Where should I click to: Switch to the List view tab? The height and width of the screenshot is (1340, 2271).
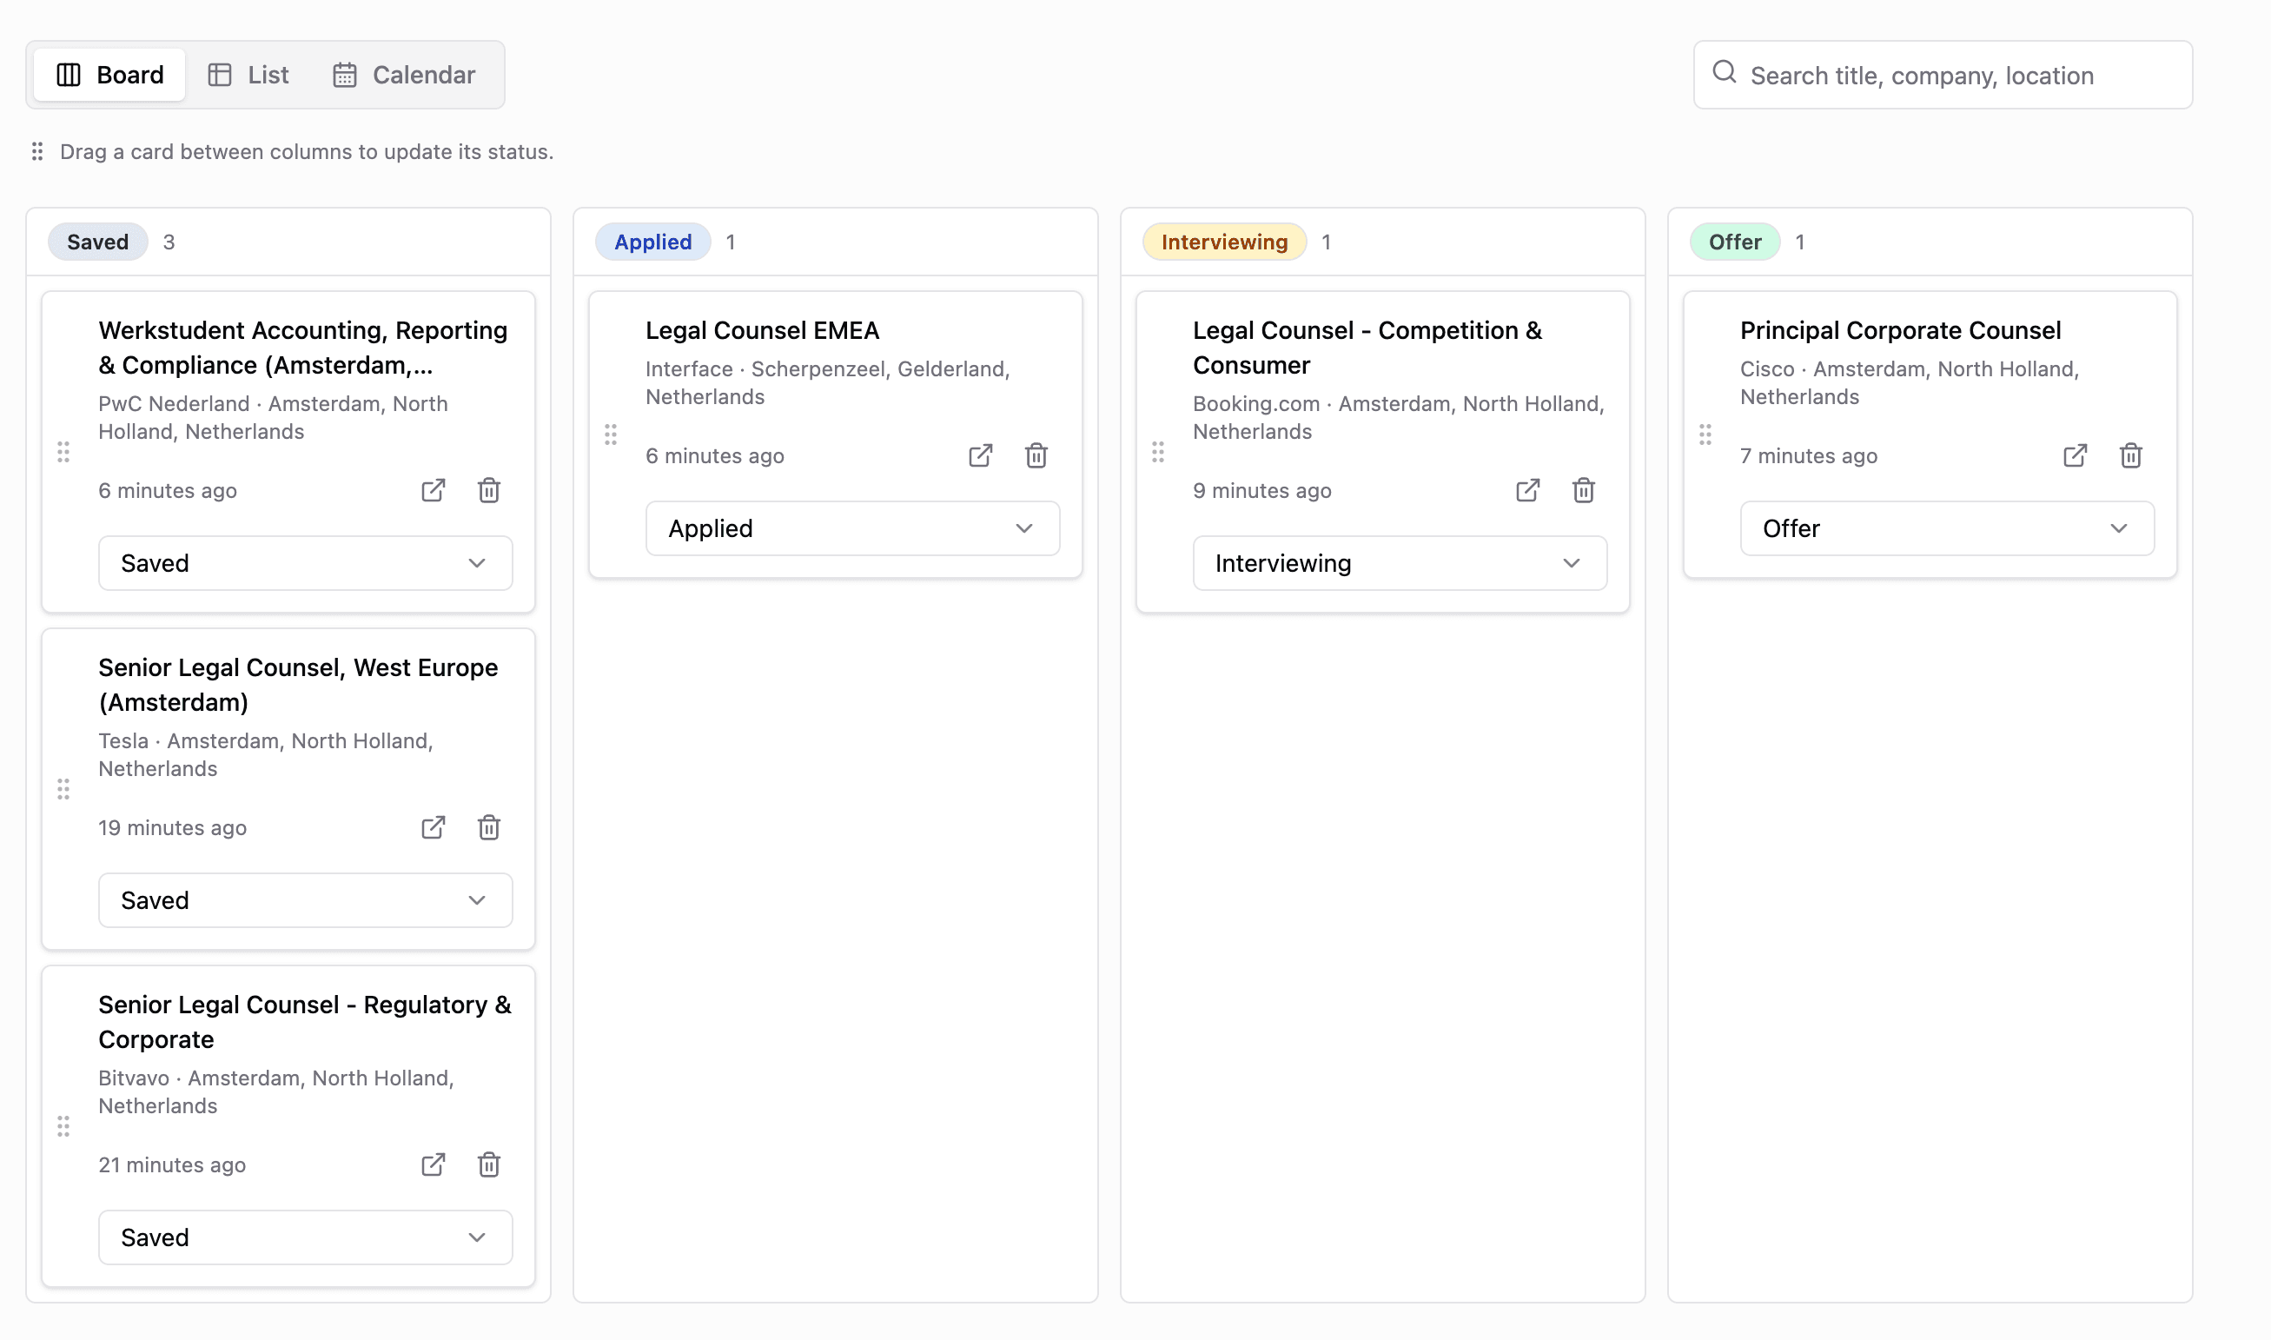[248, 75]
